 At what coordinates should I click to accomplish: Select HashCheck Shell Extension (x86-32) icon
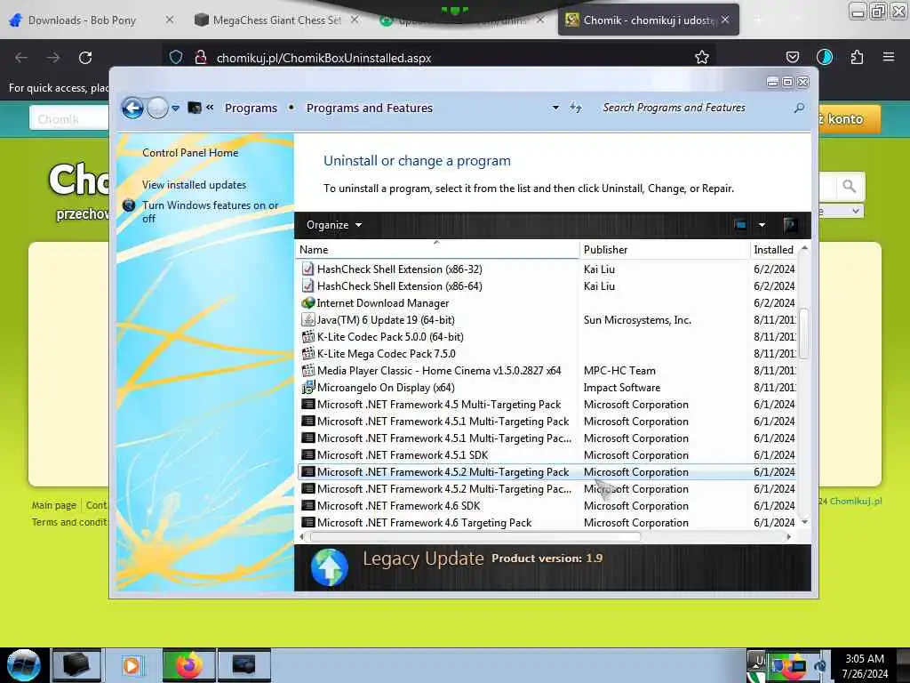307,269
